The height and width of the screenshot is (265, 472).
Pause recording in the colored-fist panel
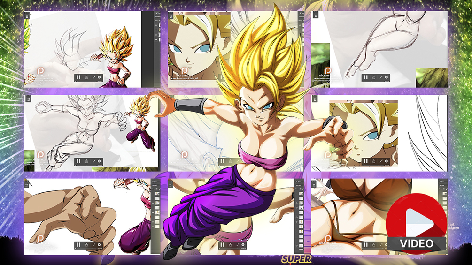[x=78, y=245]
